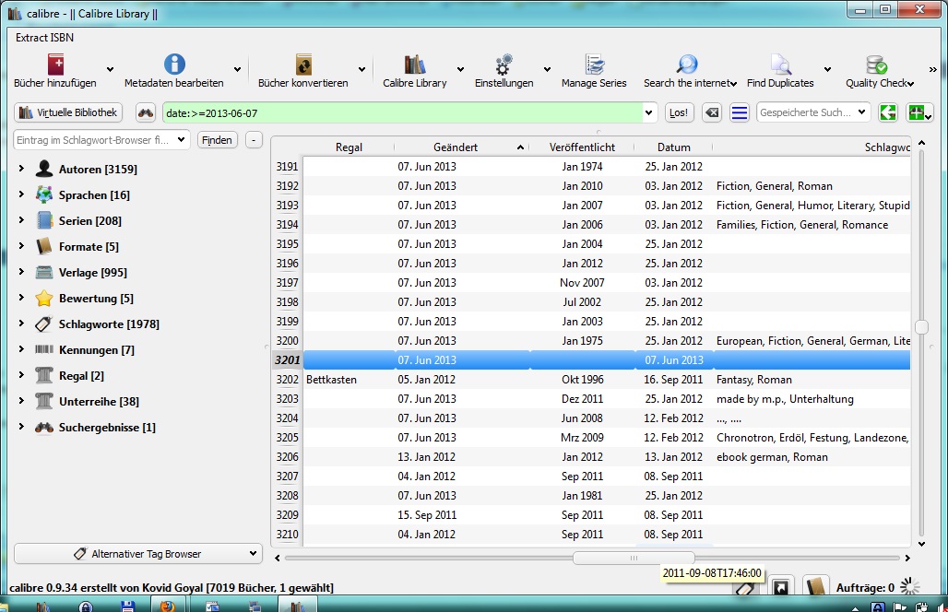Viewport: 948px width, 612px height.
Task: Click the Finden button
Action: 217,139
